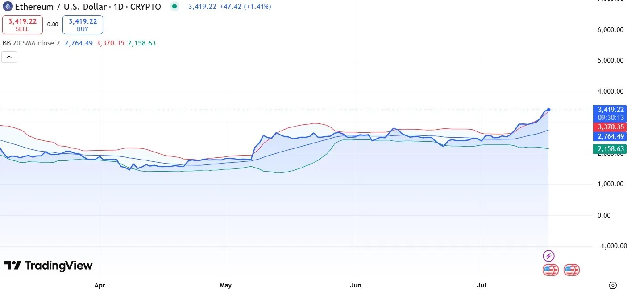Click the lightning bolt instant trading icon

point(548,256)
